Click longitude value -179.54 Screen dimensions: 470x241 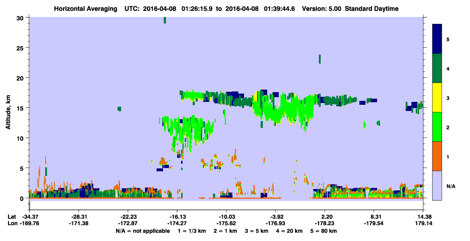pos(374,224)
